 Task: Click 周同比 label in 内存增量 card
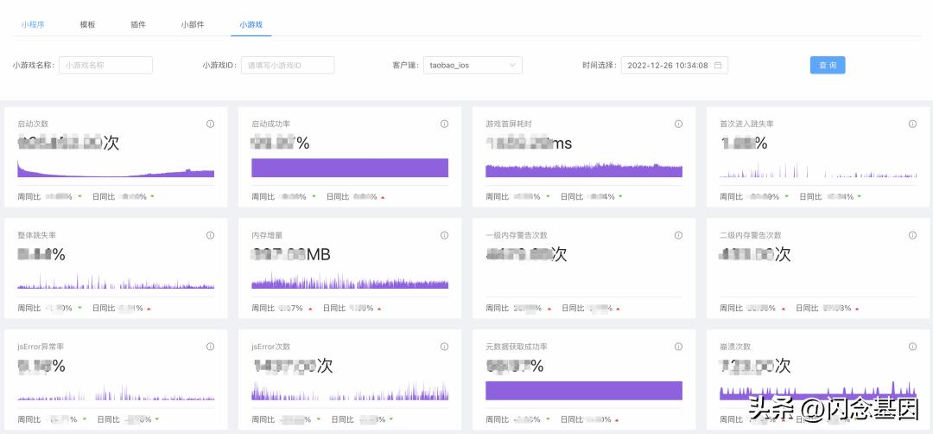point(263,309)
